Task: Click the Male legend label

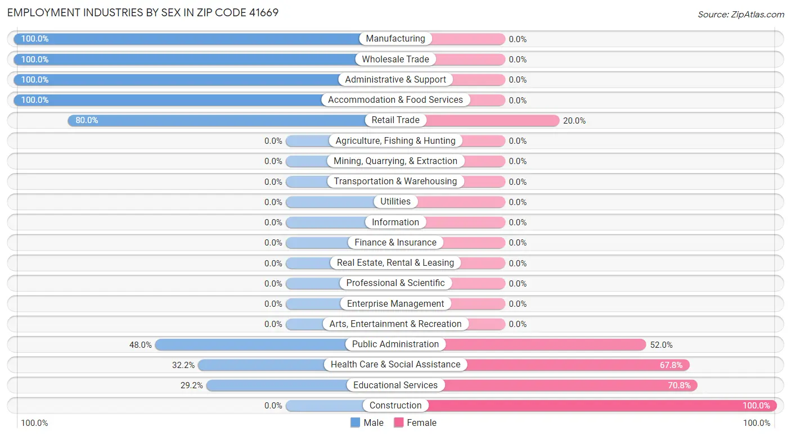Action: tap(374, 423)
